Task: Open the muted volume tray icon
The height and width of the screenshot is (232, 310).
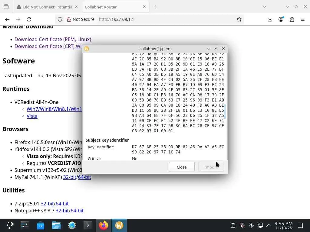Action: 242,225
